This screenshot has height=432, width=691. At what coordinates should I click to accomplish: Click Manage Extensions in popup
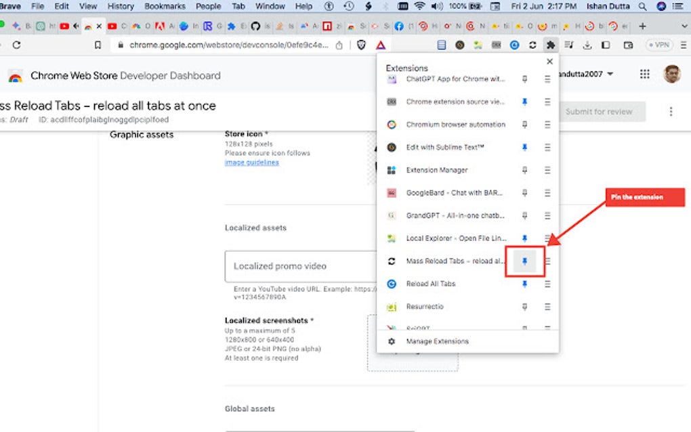[437, 341]
